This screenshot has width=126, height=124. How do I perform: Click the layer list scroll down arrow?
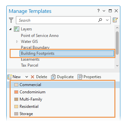coord(117,66)
